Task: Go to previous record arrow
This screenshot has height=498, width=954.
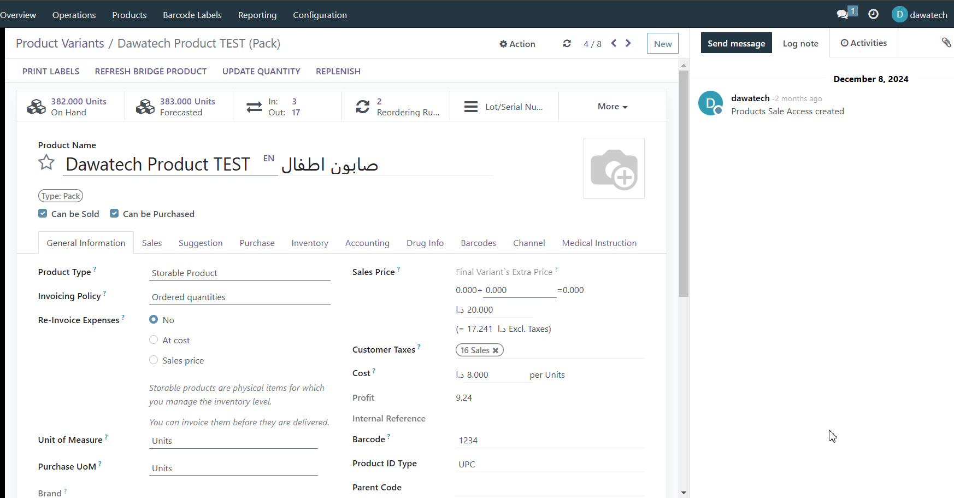Action: pyautogui.click(x=614, y=43)
